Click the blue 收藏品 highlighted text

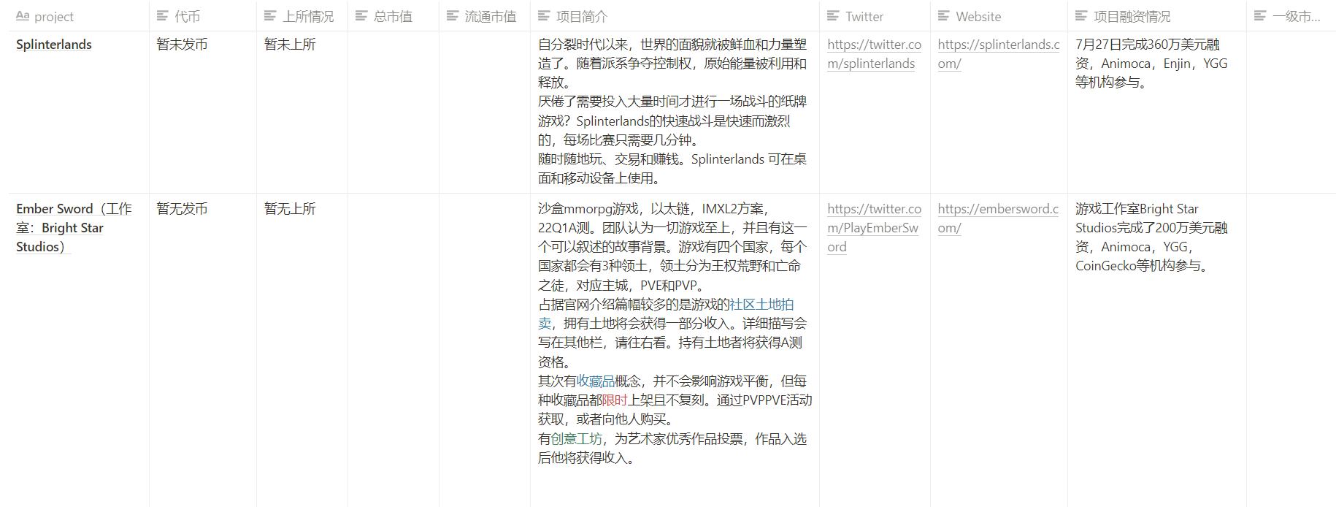(x=596, y=381)
